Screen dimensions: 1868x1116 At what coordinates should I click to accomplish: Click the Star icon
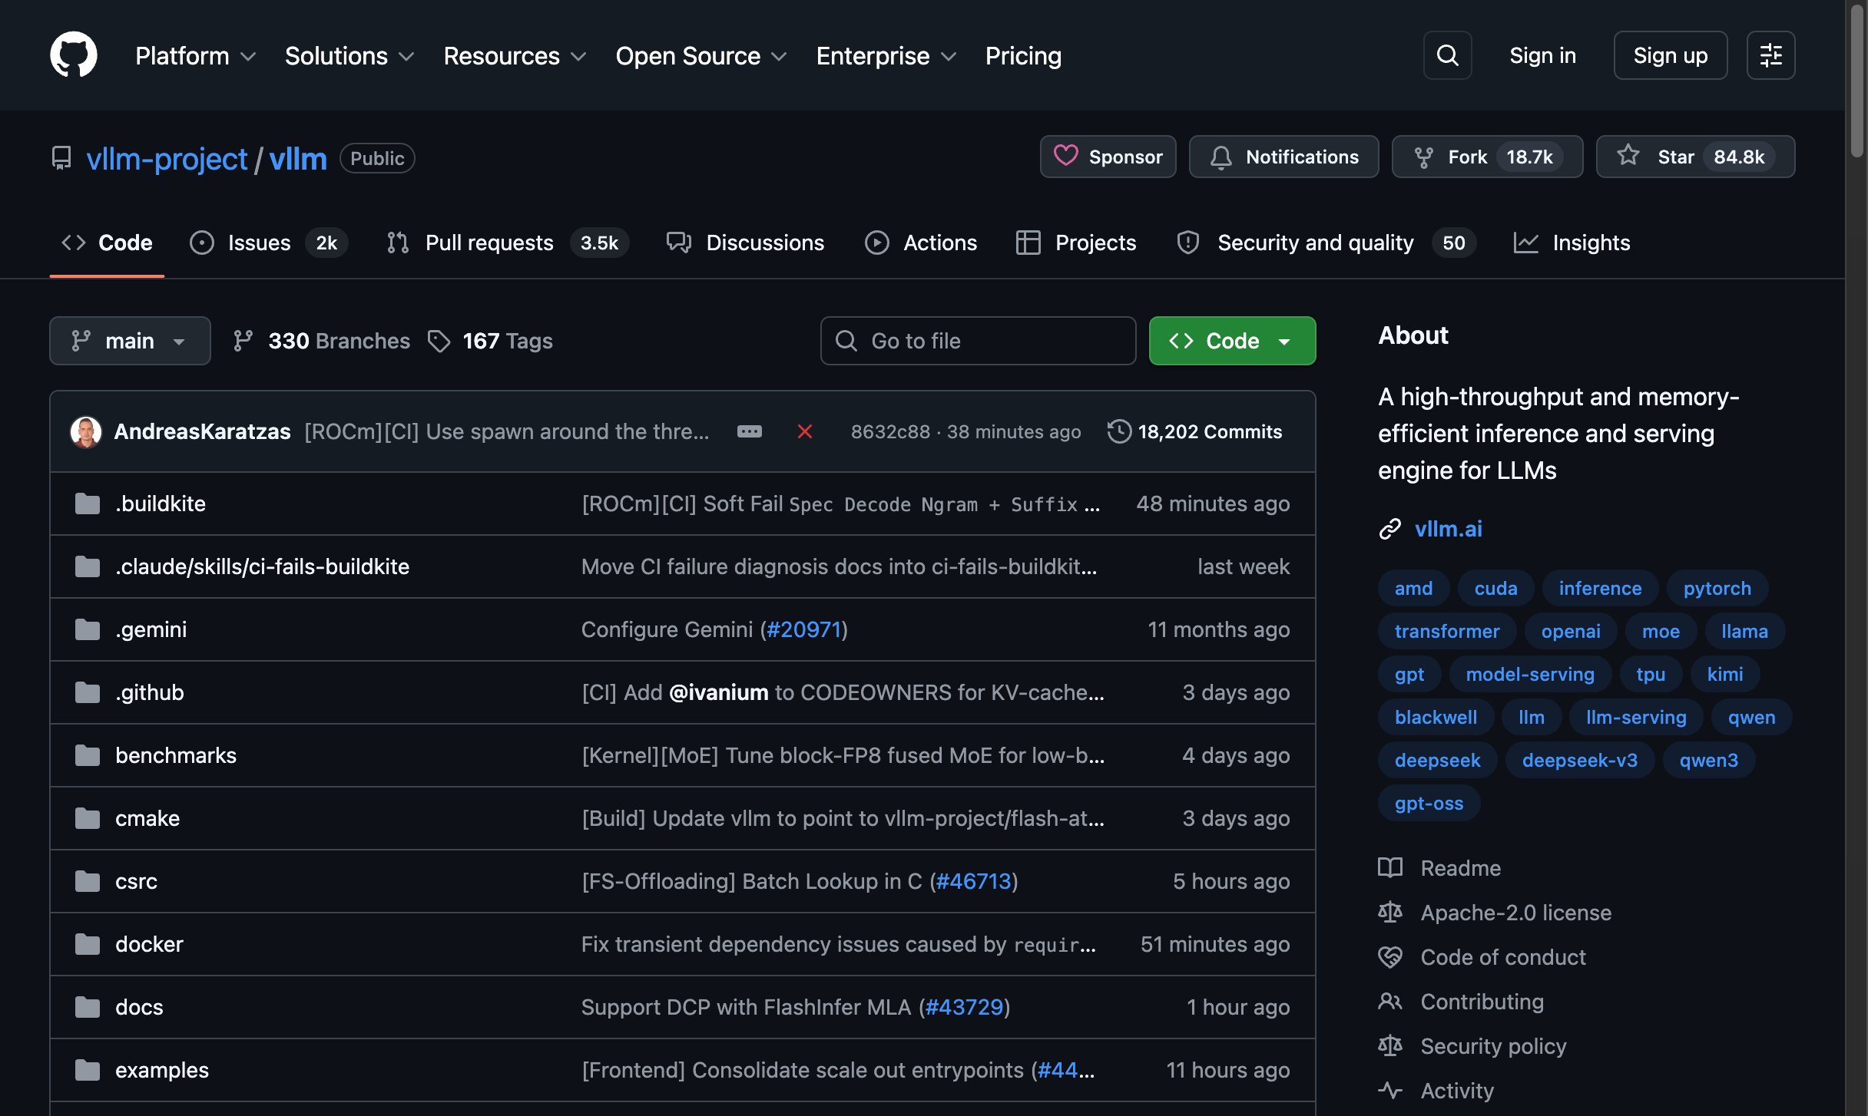[x=1628, y=156]
